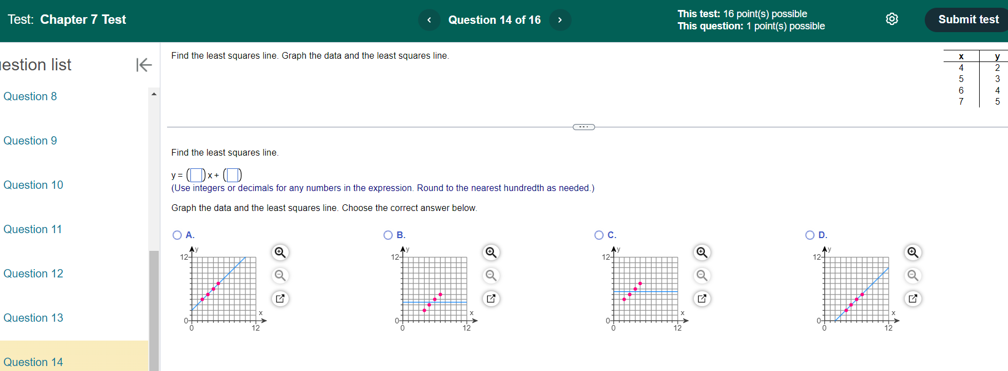Click the slope input box for the equation
Viewport: 1008px width, 371px height.
coord(196,175)
